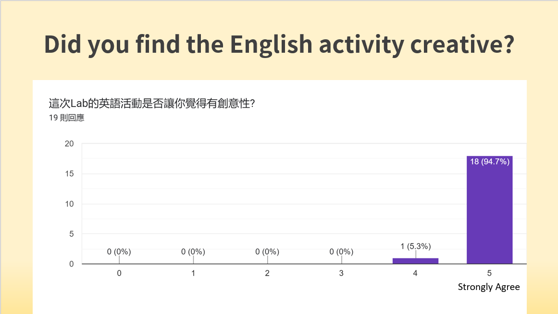The height and width of the screenshot is (314, 558).
Task: Click the "1 (5.3%)" data label
Action: pyautogui.click(x=415, y=246)
